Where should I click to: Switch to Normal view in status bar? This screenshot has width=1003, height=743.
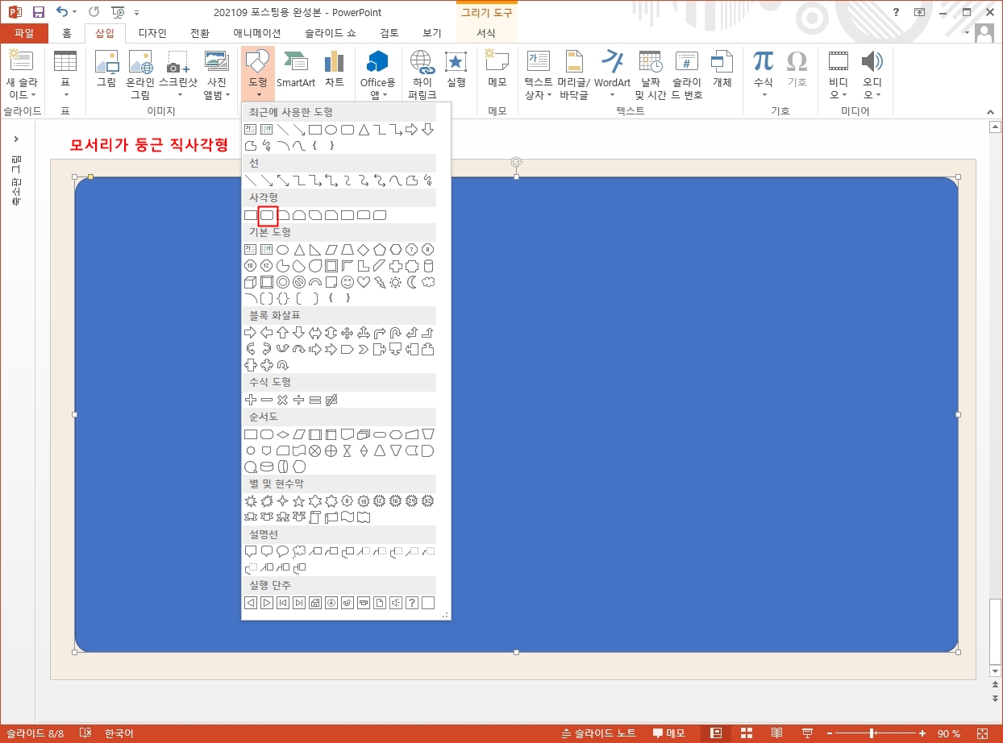click(x=716, y=733)
